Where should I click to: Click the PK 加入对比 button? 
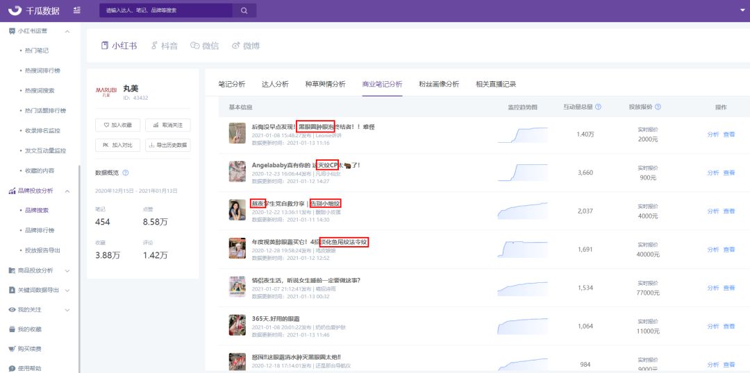tap(117, 145)
